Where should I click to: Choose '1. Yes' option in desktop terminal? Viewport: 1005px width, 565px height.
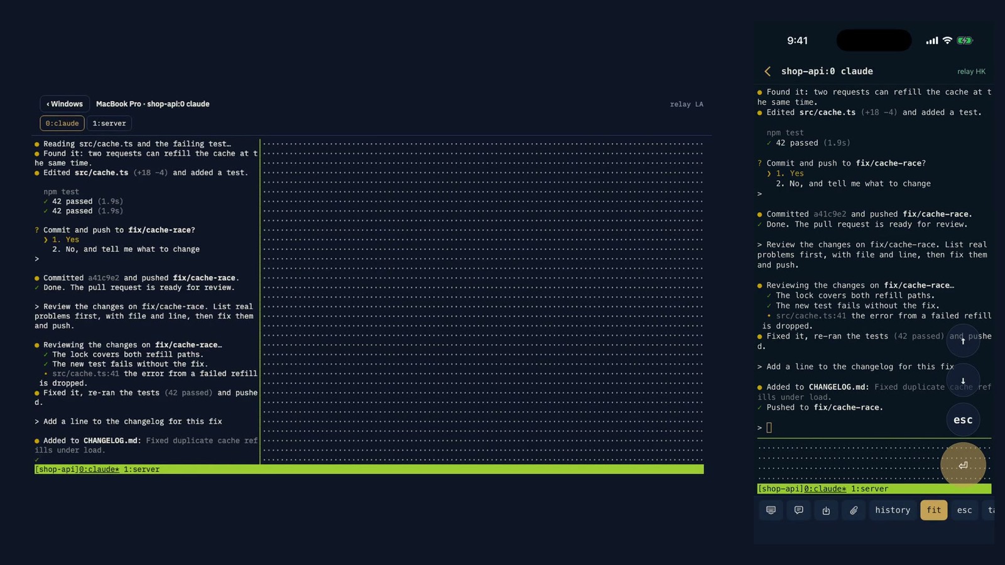[65, 240]
